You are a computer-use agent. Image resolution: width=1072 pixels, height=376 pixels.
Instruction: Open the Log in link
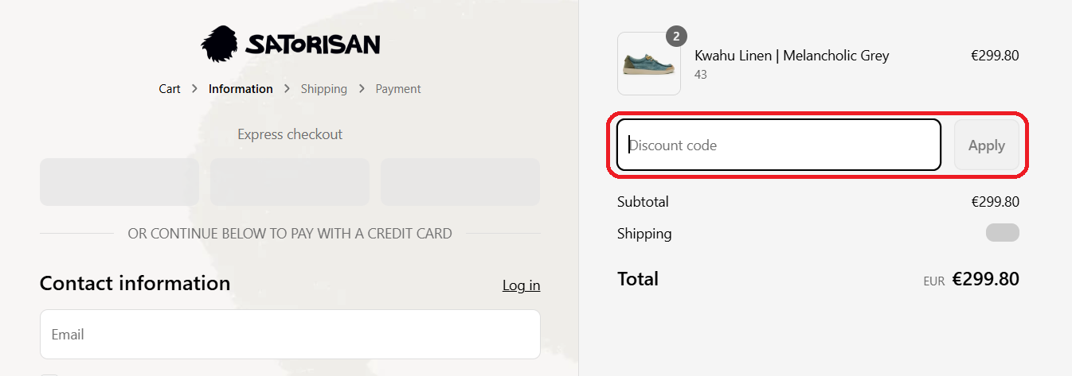521,285
